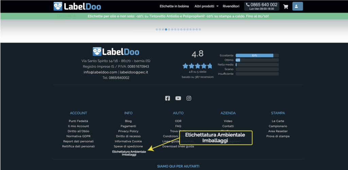This screenshot has height=170, width=348.
Task: Click the AIUTO column heading
Action: tap(178, 113)
